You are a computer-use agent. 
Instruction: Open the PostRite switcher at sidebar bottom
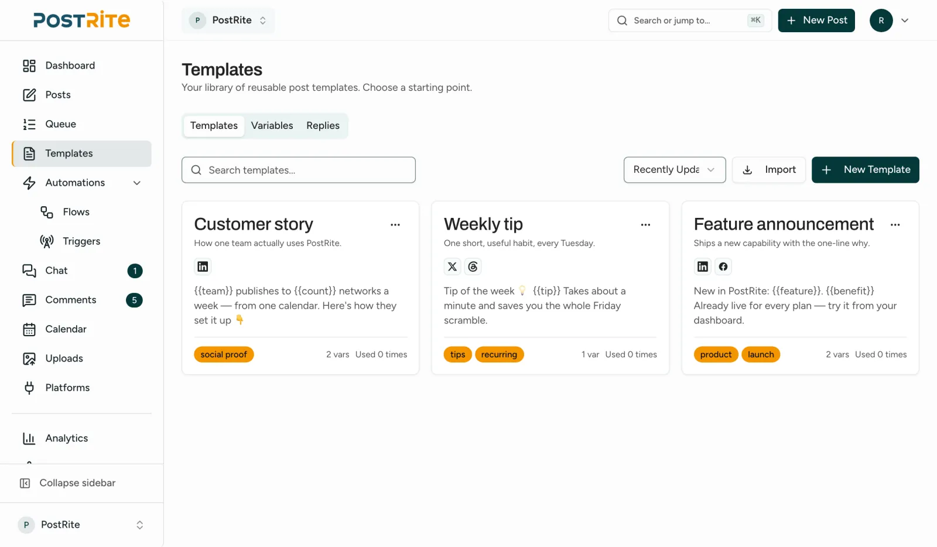click(x=81, y=525)
